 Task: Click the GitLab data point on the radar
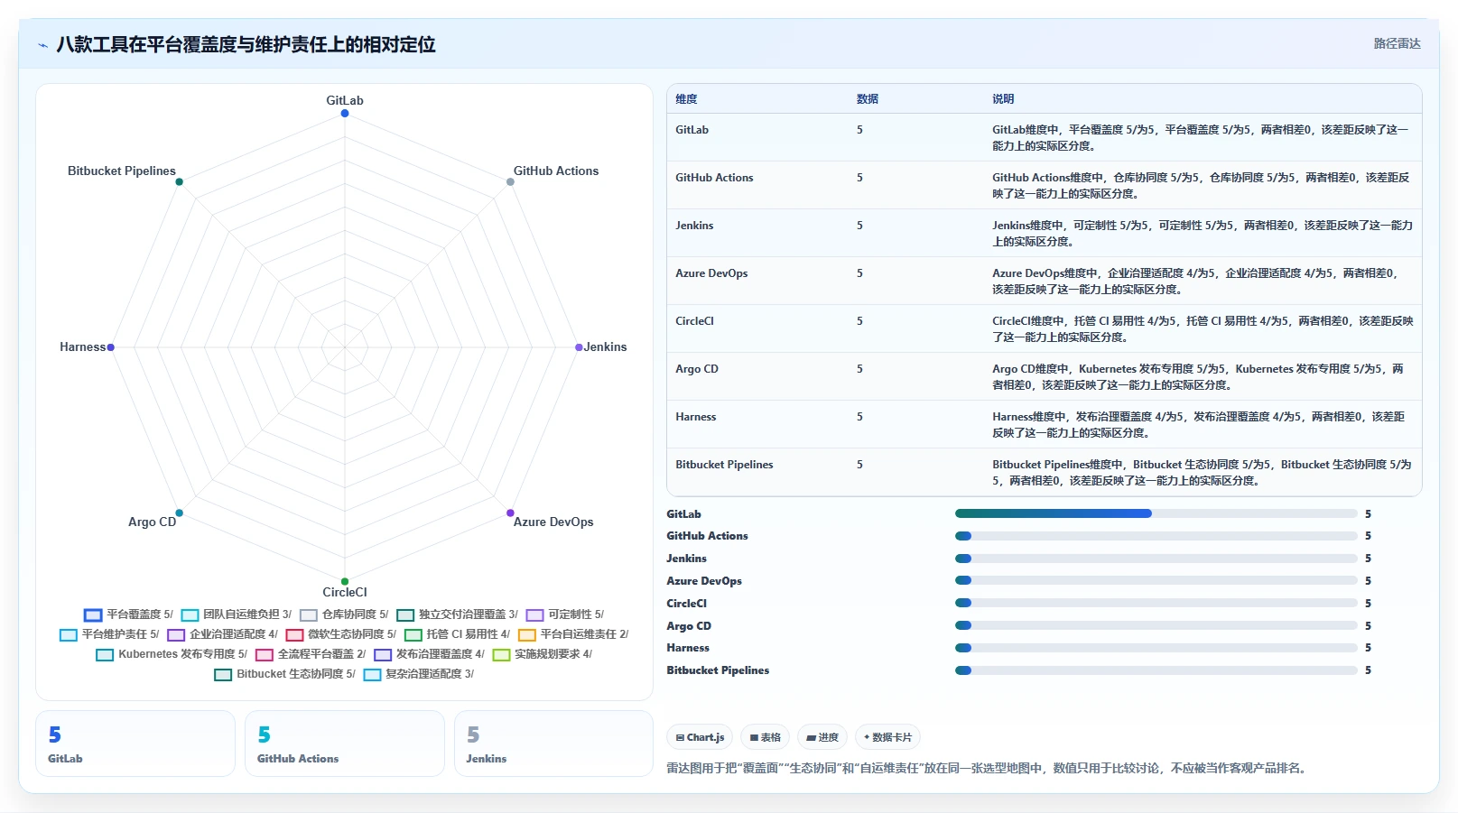coord(345,114)
